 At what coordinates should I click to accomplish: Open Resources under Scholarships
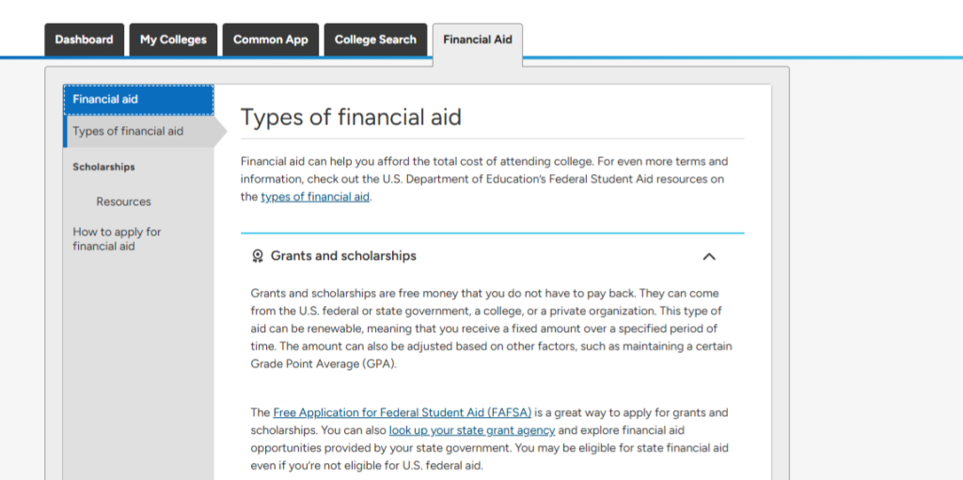click(x=123, y=201)
